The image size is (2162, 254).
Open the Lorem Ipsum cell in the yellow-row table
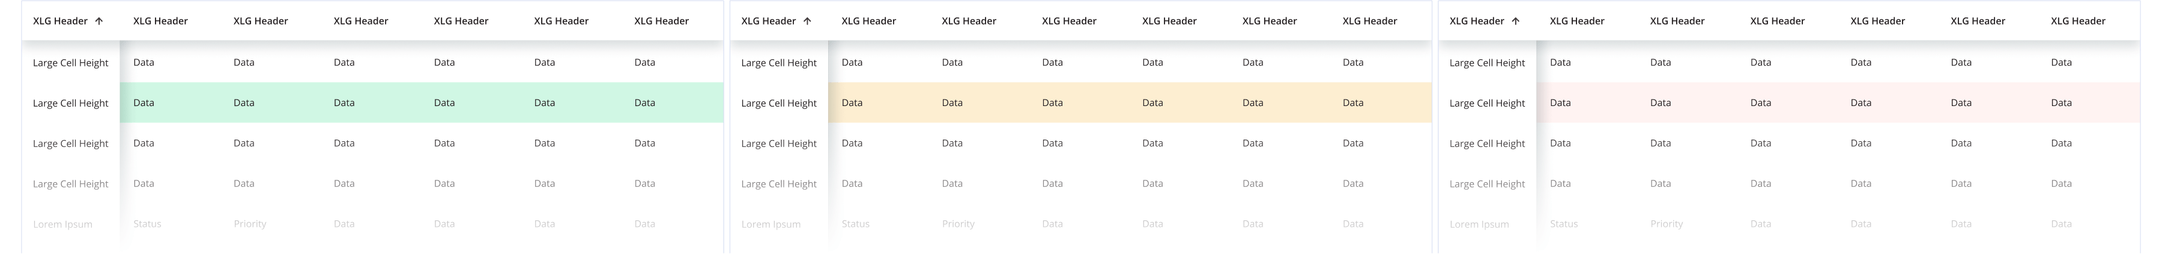tap(771, 224)
